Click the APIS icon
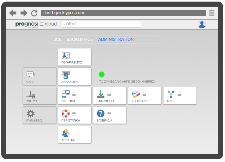 click(171, 94)
